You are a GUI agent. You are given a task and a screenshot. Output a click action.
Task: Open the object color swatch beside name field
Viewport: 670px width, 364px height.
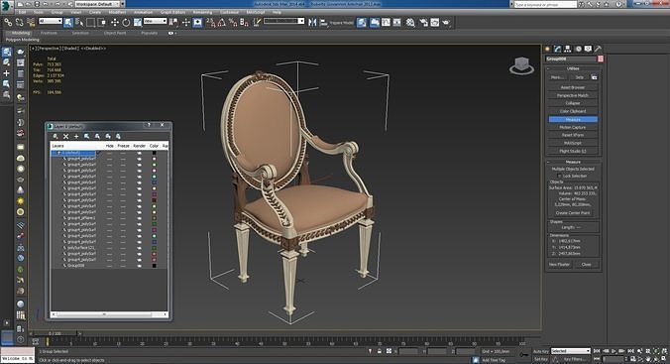[601, 59]
